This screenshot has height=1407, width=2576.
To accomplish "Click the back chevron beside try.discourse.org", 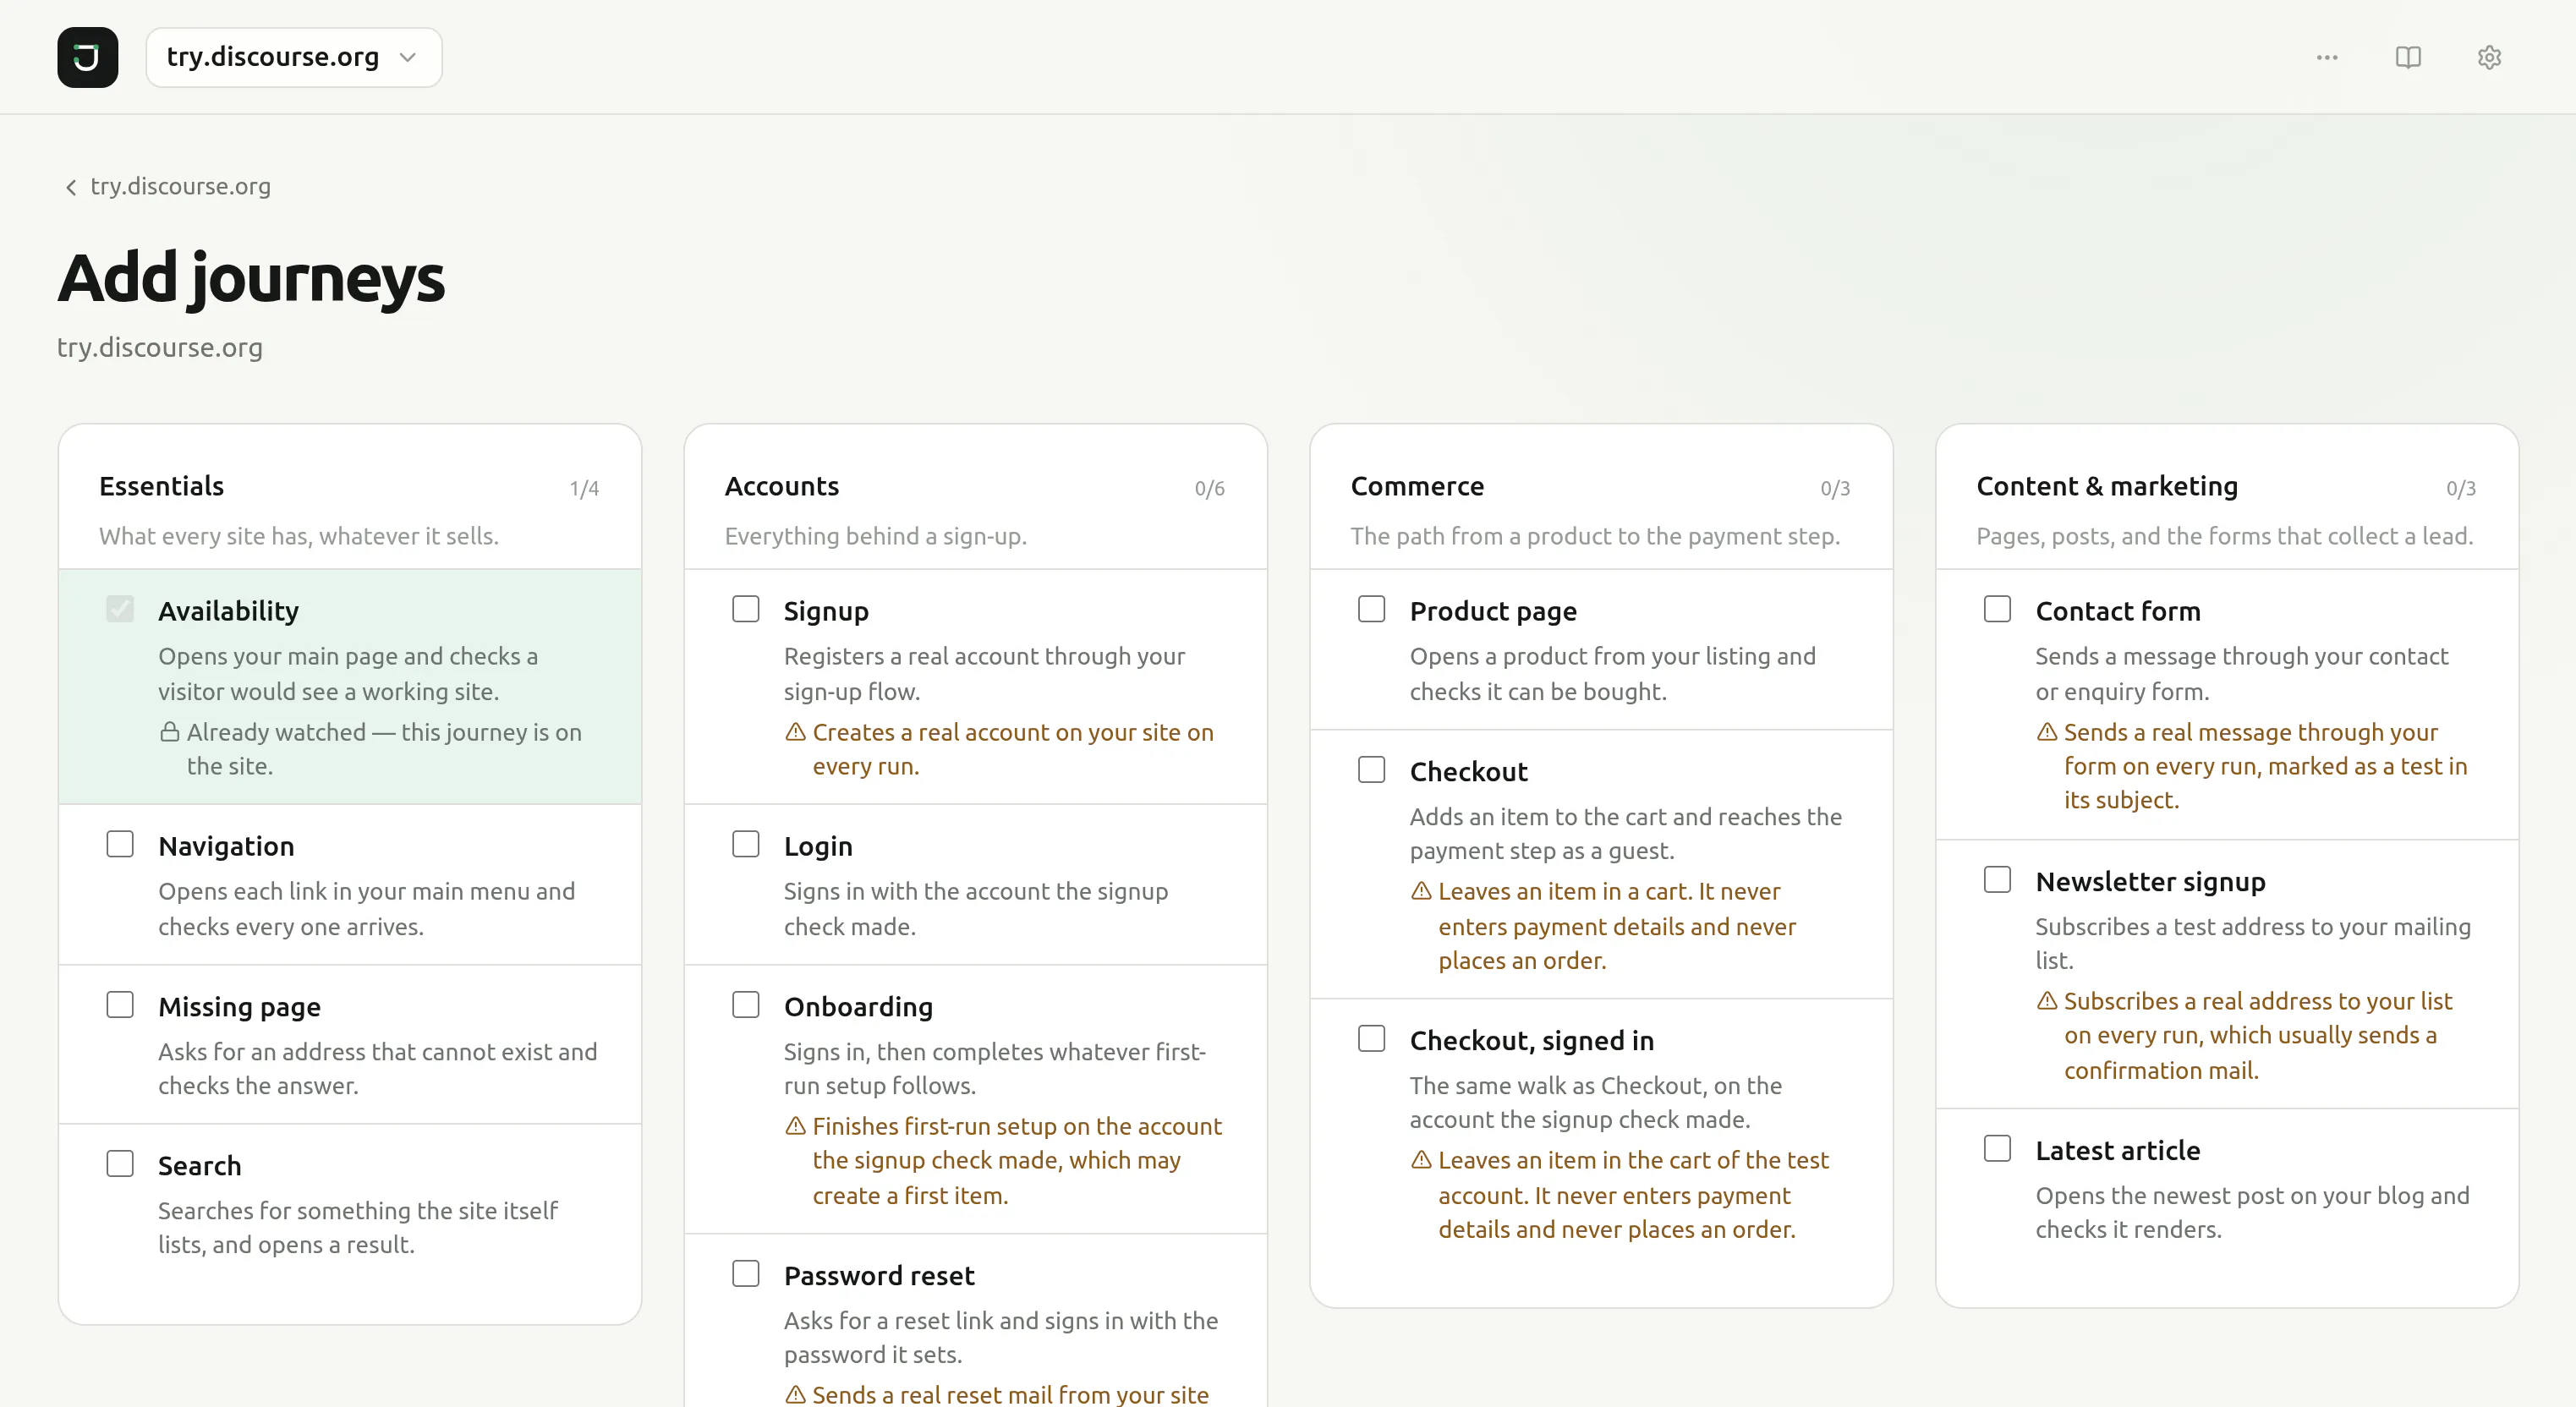I will (x=70, y=187).
